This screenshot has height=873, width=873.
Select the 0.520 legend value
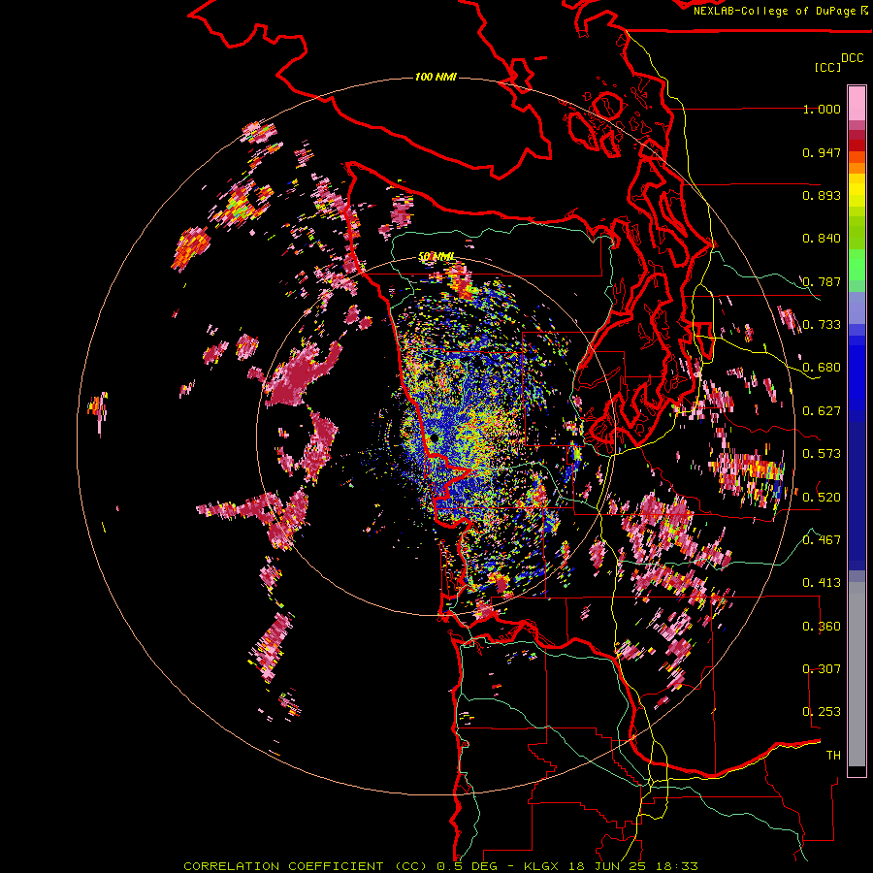822,497
